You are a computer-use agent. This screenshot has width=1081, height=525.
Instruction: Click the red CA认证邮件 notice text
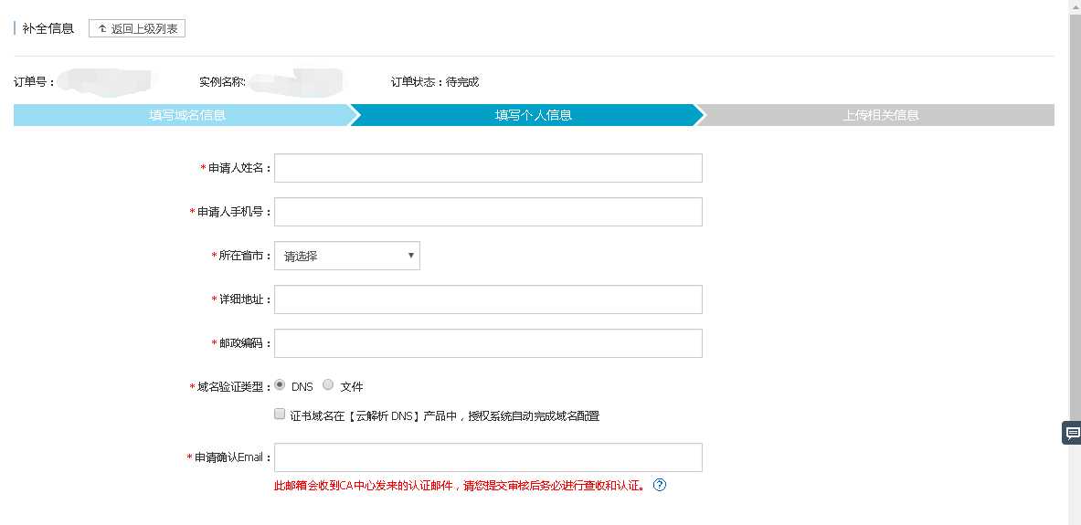(460, 486)
